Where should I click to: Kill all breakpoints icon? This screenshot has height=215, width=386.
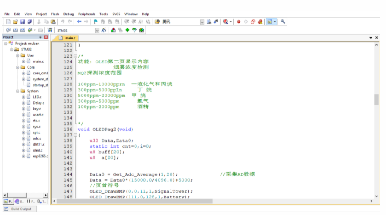(x=260, y=22)
